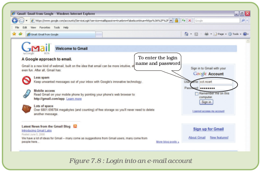
Task: Open the File menu
Action: (x=17, y=28)
